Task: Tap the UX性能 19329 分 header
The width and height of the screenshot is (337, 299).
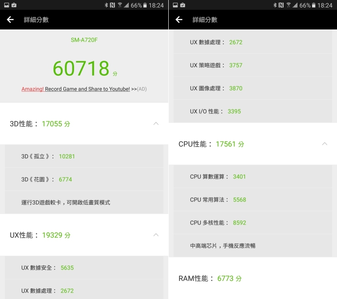Action: coord(84,235)
